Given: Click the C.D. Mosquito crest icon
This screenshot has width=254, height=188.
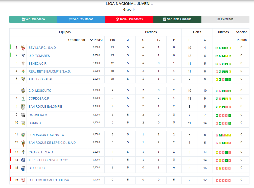Looking at the screenshot, I should pyautogui.click(x=23, y=91).
